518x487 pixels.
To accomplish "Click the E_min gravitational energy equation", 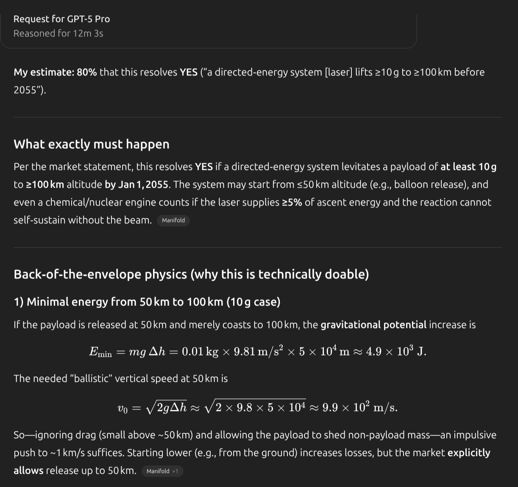I will click(257, 351).
